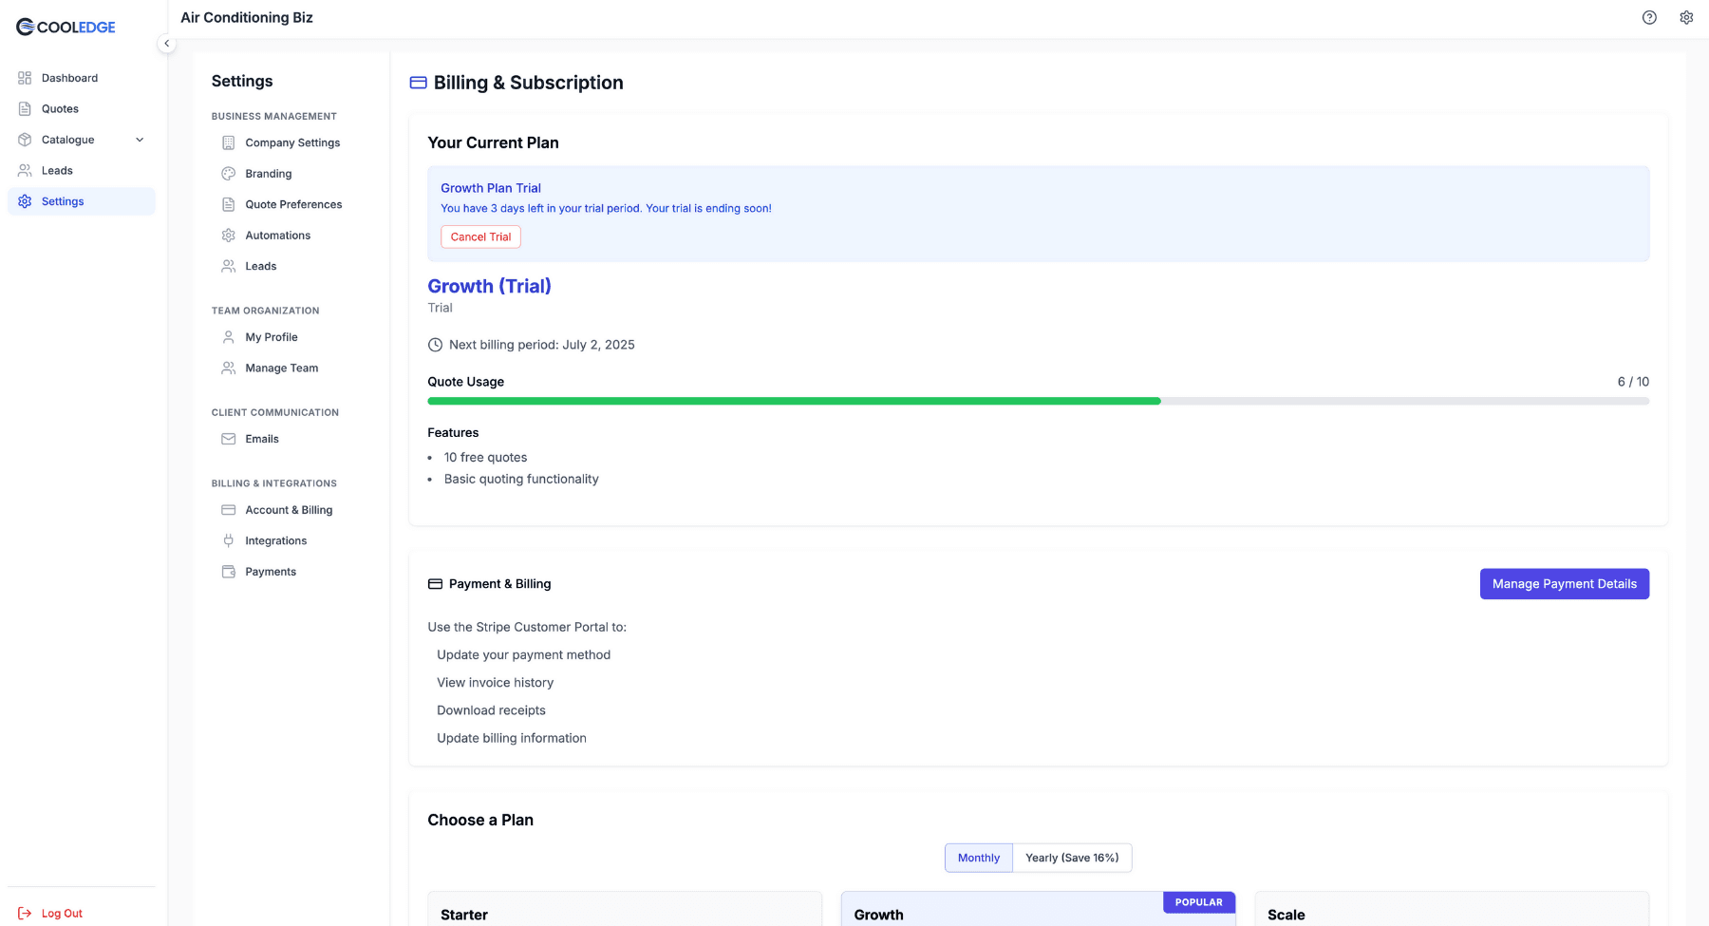Click the Cancel Trial button
This screenshot has height=926, width=1709.
[x=480, y=236]
